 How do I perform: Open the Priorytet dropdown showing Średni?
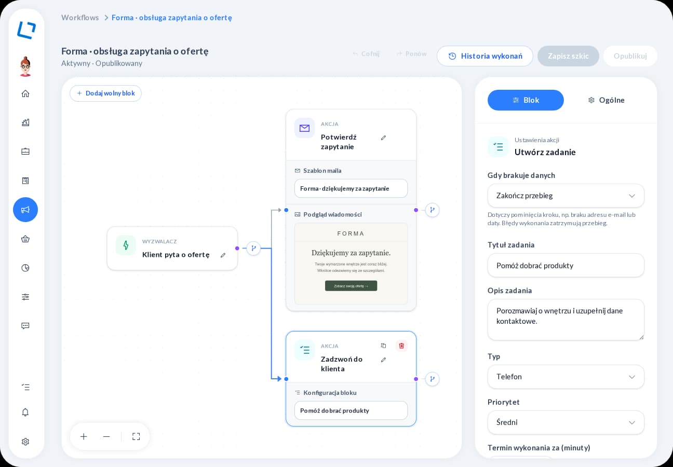pyautogui.click(x=566, y=422)
